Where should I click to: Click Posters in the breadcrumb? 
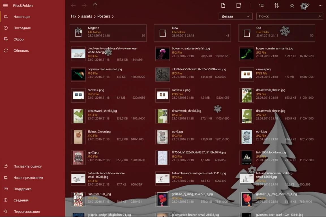[104, 16]
